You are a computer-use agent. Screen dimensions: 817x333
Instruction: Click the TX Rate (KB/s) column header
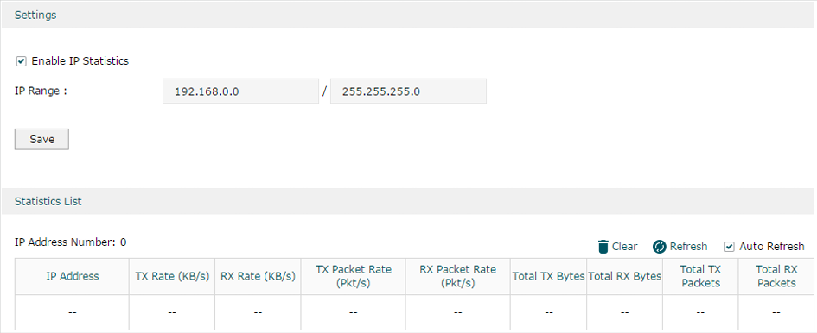(172, 276)
